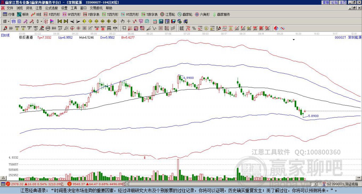Click the 极反通道 indicator label
The height and width of the screenshot is (194, 362).
coord(26,37)
